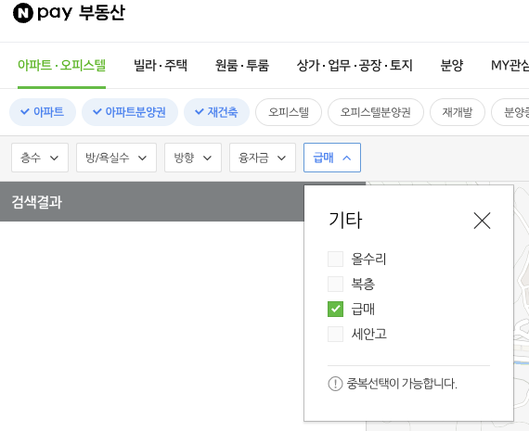Check the 올수리 checkbox
Image resolution: width=529 pixels, height=431 pixels.
pyautogui.click(x=335, y=259)
